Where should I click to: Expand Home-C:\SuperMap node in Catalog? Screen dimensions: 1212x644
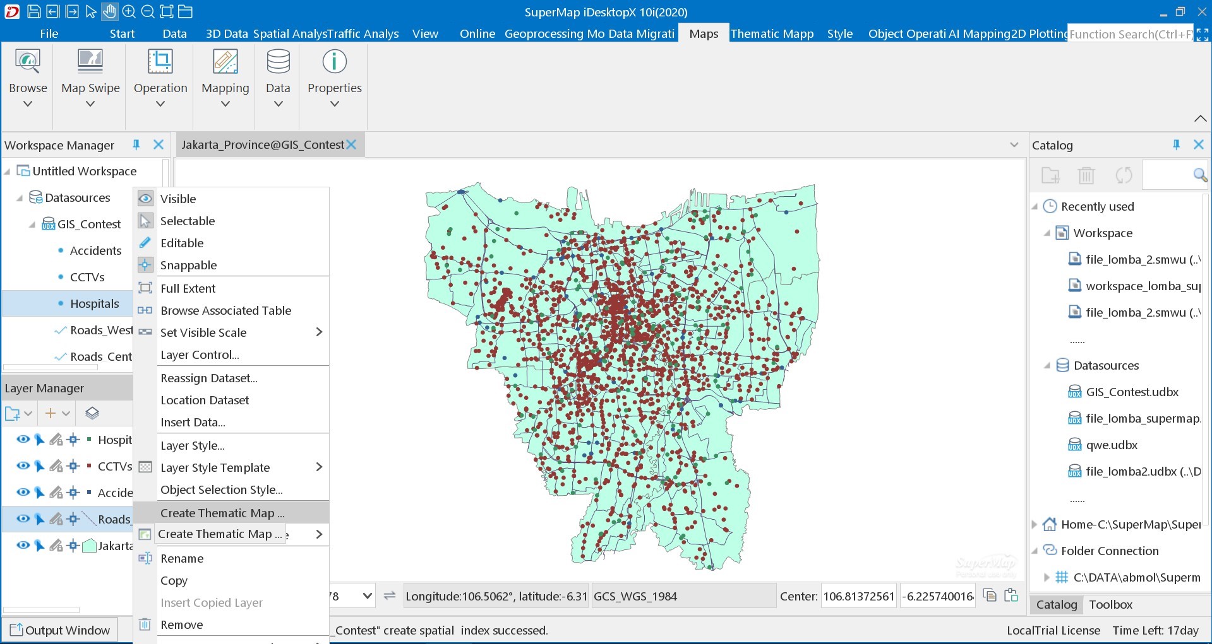tap(1035, 524)
